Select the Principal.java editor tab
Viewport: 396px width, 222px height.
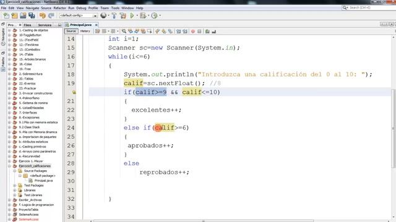click(x=80, y=25)
